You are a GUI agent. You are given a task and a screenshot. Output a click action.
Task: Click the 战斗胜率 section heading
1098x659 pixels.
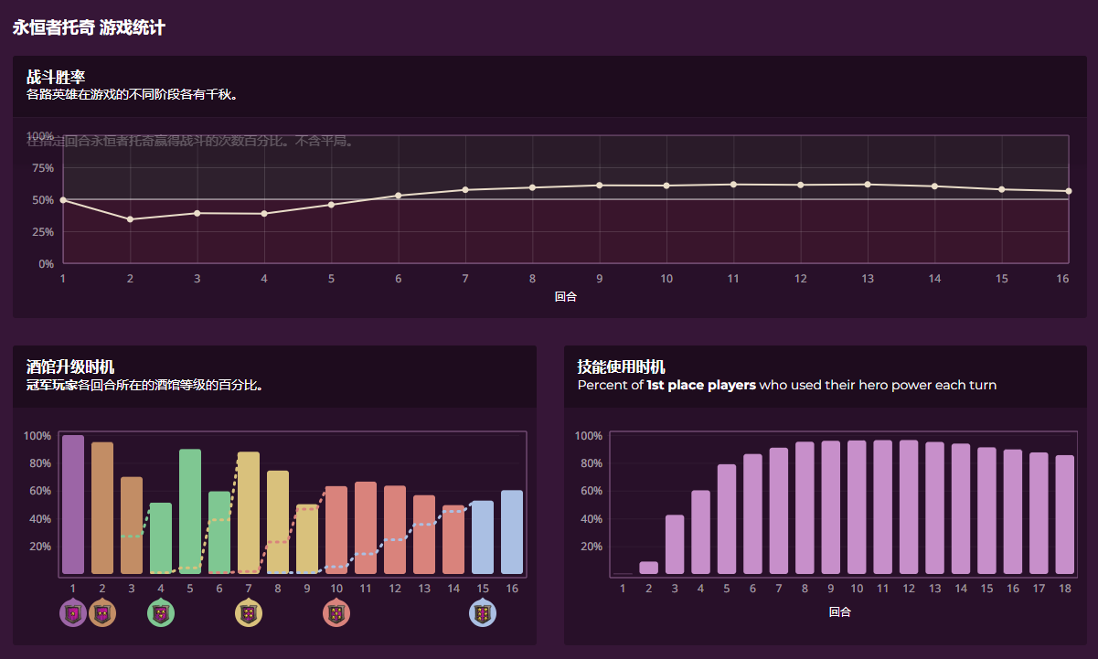coord(56,78)
